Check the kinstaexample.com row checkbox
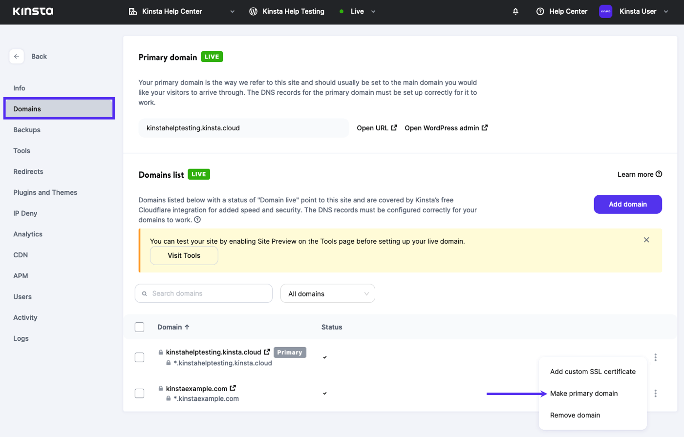The image size is (684, 437). click(x=140, y=394)
